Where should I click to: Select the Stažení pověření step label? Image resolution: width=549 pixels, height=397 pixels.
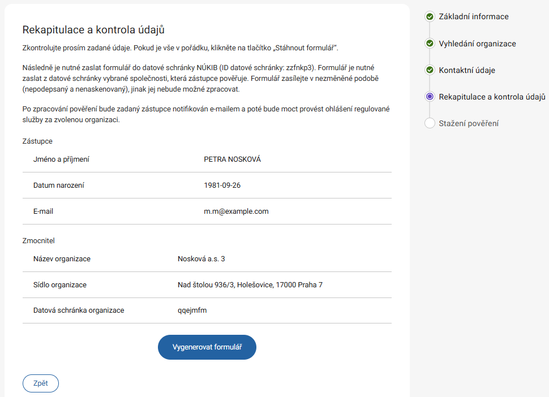click(469, 123)
